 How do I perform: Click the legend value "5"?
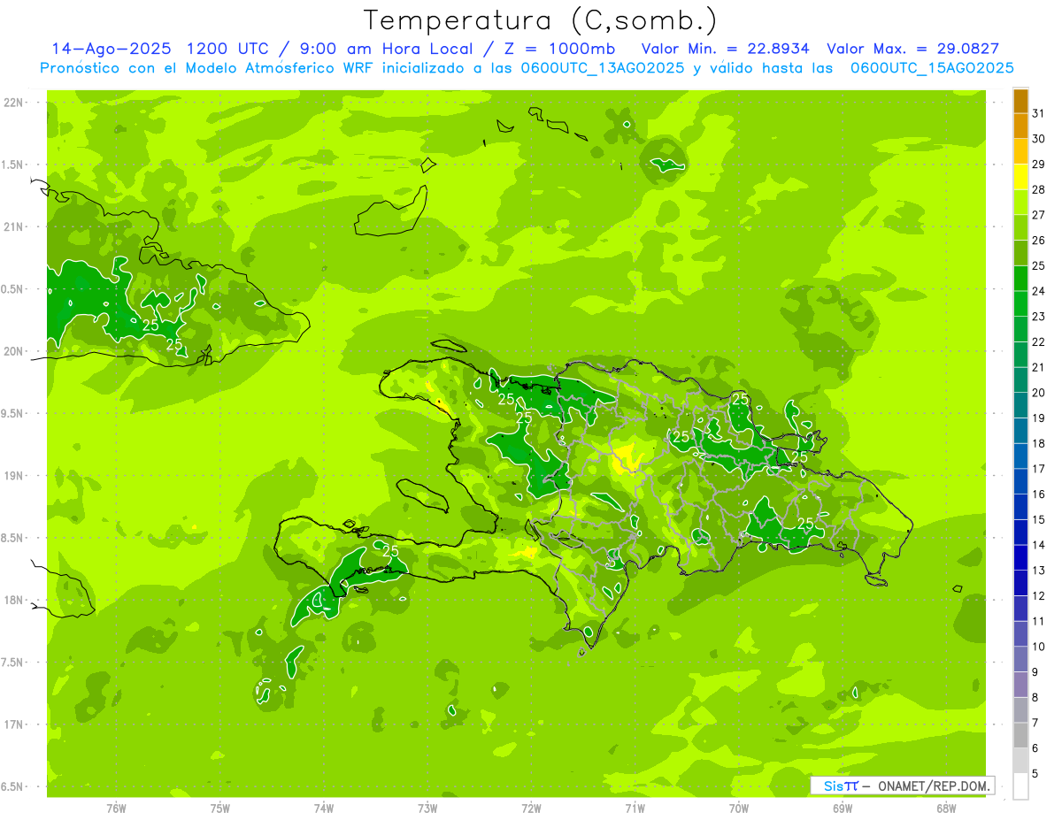1035,773
